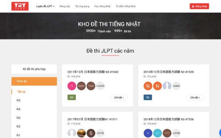Image resolution: width=221 pixels, height=138 pixels.
Task: Click the sunset photo avatar
Action: coord(81,133)
